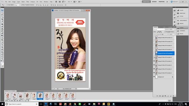
Task: Select Daengi Gi Meo Ri Promotion 4 layer
Action: point(165,65)
